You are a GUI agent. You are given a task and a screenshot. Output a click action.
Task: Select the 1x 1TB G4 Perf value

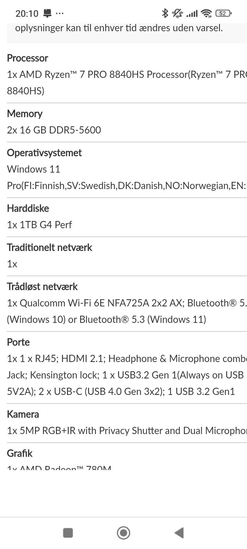point(39,225)
